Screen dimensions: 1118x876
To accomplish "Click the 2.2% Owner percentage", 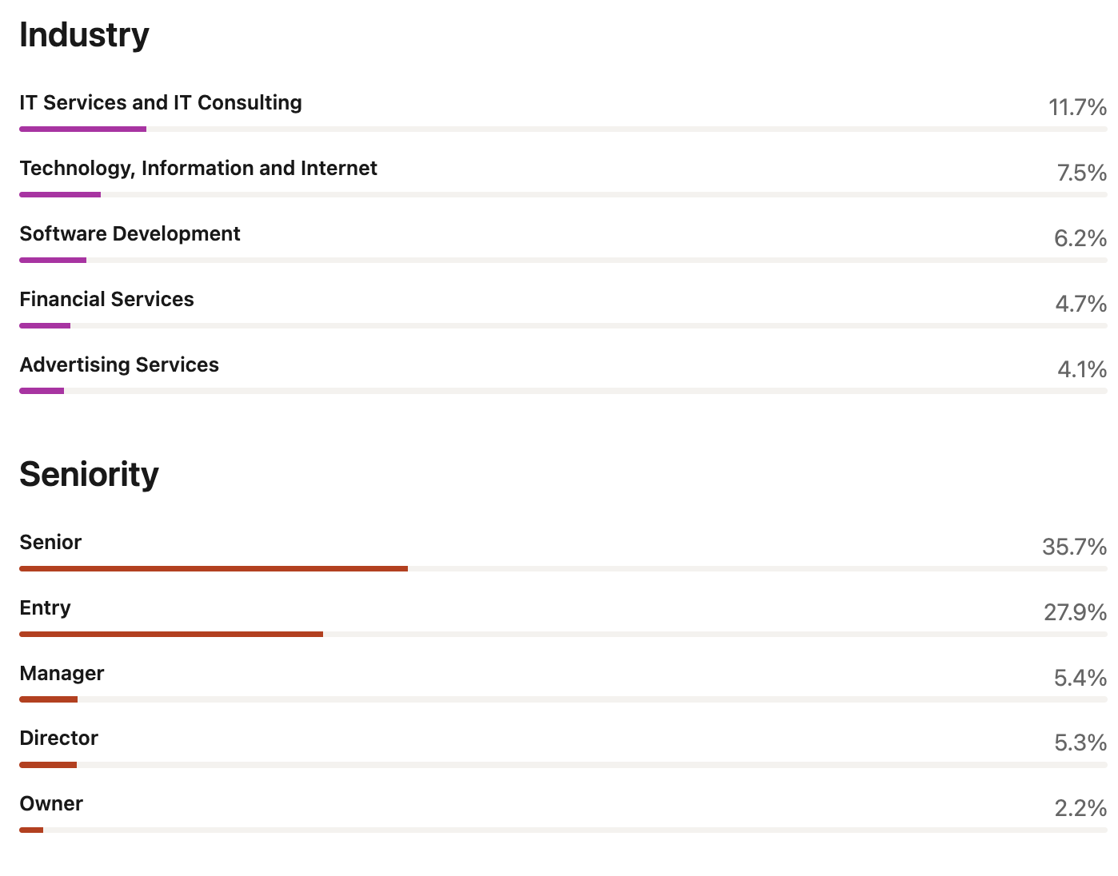I will [1080, 808].
